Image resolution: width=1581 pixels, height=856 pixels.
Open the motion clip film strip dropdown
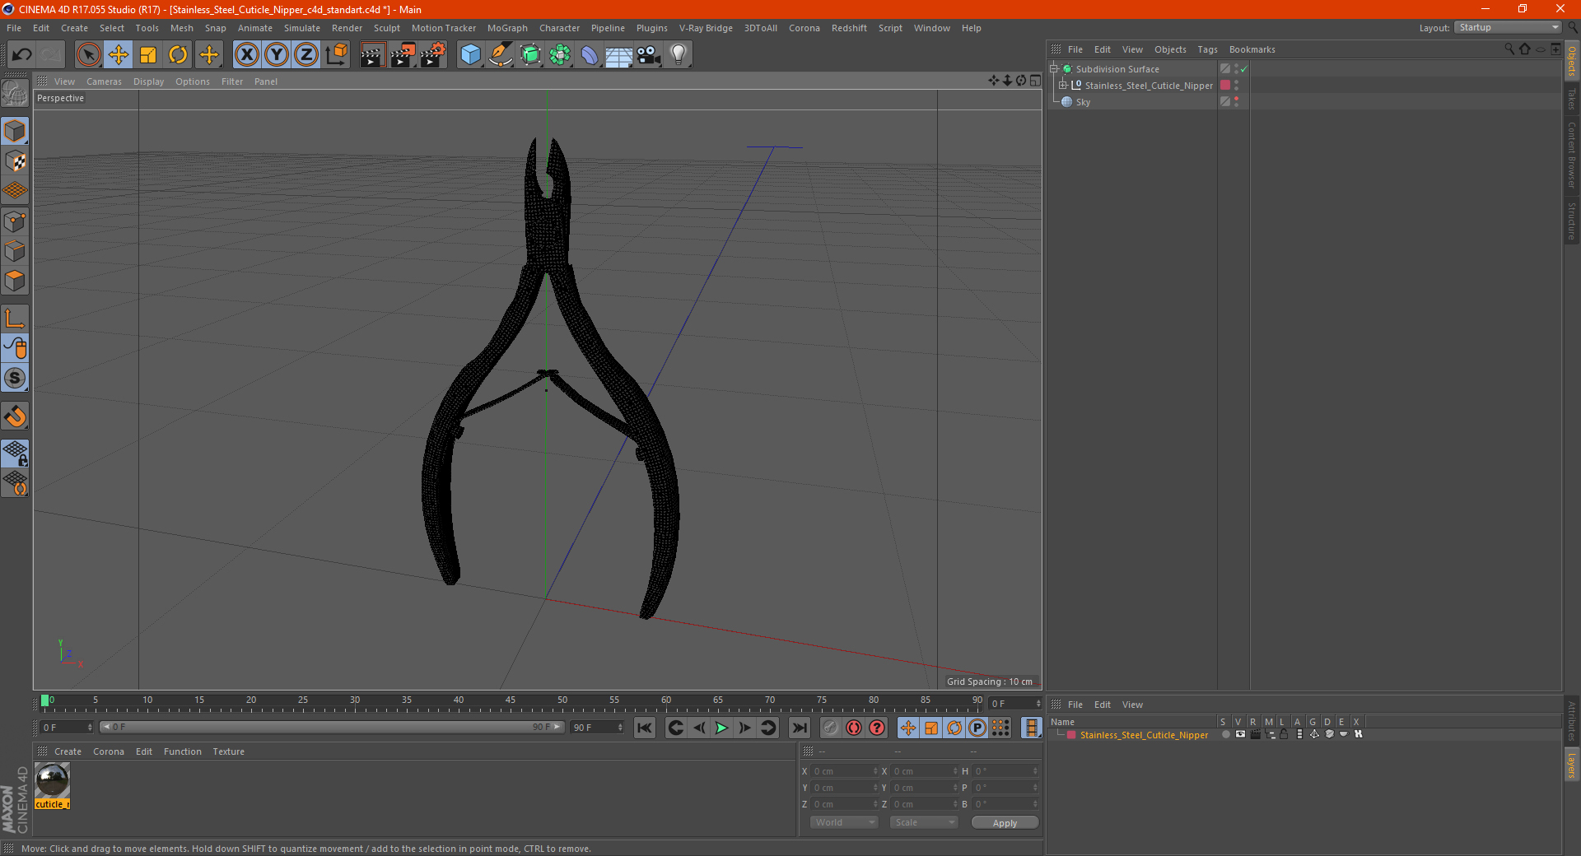click(1031, 728)
